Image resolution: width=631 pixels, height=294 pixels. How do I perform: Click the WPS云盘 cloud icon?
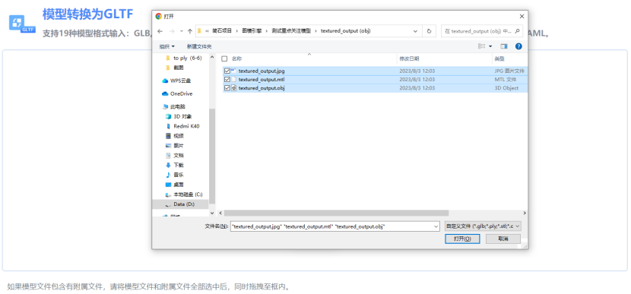coord(164,81)
